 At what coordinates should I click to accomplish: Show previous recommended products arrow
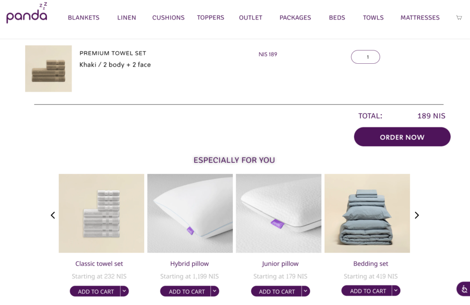click(x=53, y=215)
